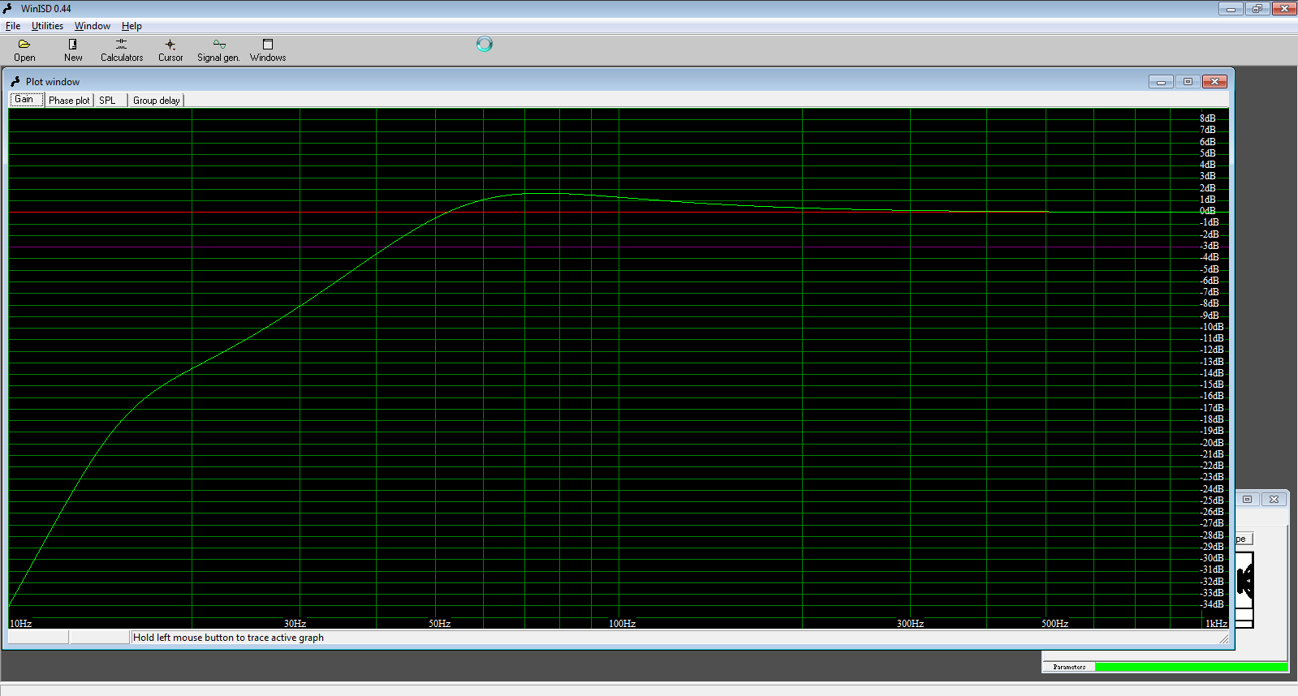Restore down the WinISD main window
1298x696 pixels.
(x=1257, y=8)
